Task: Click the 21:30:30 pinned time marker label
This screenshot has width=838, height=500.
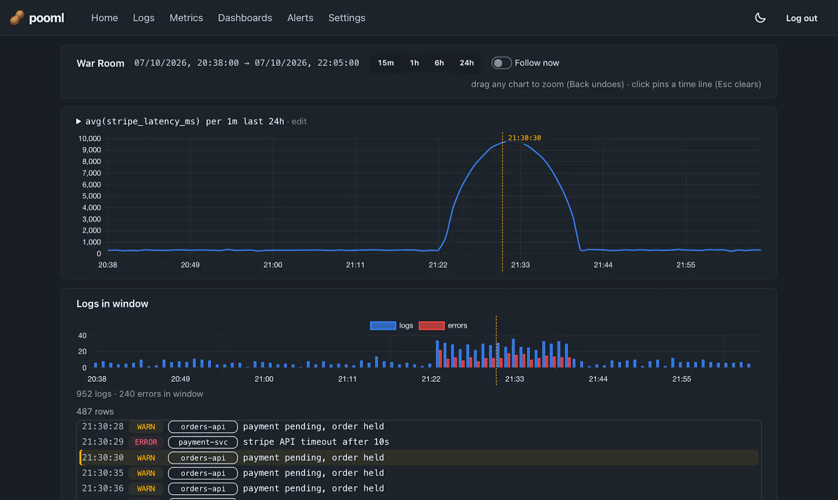Action: [524, 138]
